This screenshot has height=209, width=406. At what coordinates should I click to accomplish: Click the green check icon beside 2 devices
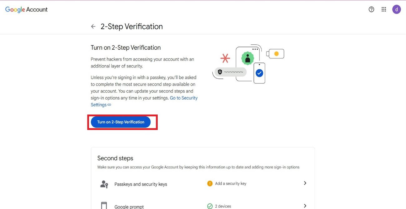click(210, 206)
